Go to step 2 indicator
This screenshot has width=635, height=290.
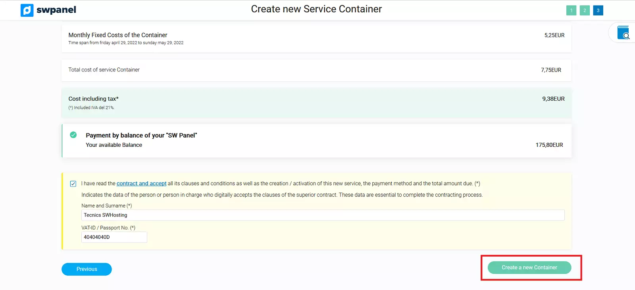coord(585,10)
